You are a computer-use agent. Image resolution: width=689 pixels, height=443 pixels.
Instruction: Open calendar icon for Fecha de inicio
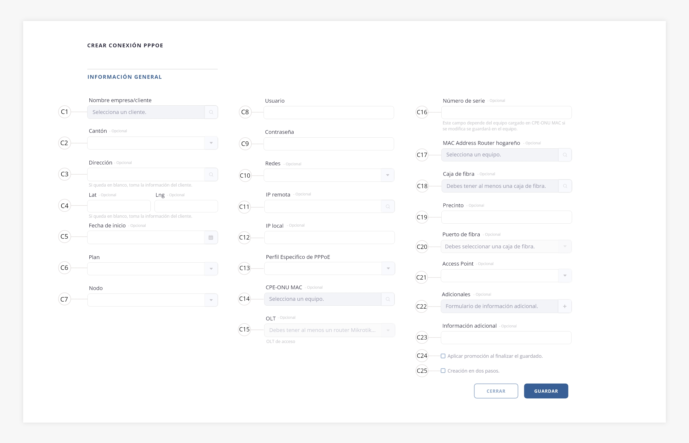[x=211, y=238]
